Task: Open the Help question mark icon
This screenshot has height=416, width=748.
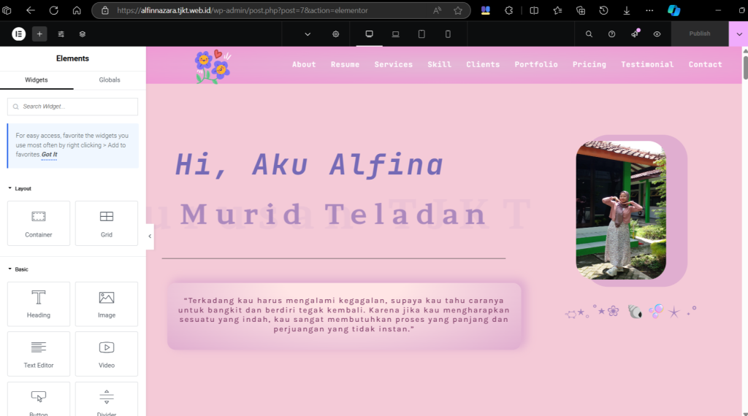Action: click(x=612, y=34)
